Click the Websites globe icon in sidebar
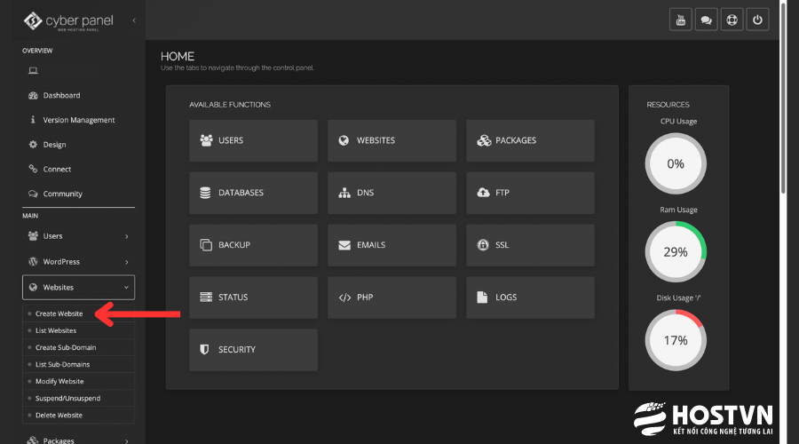 tap(33, 288)
